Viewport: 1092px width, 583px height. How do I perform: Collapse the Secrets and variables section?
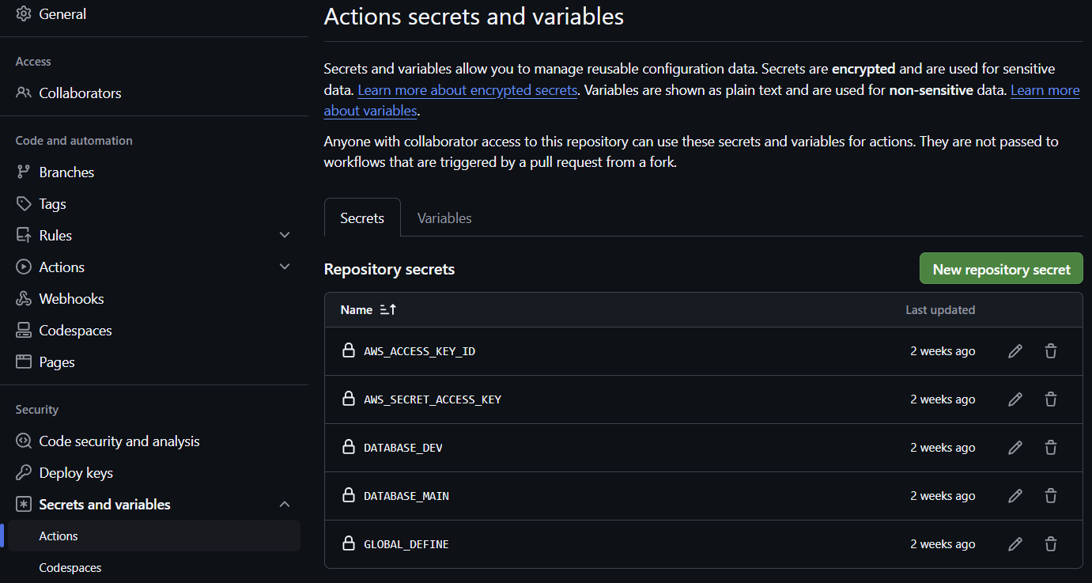point(285,504)
